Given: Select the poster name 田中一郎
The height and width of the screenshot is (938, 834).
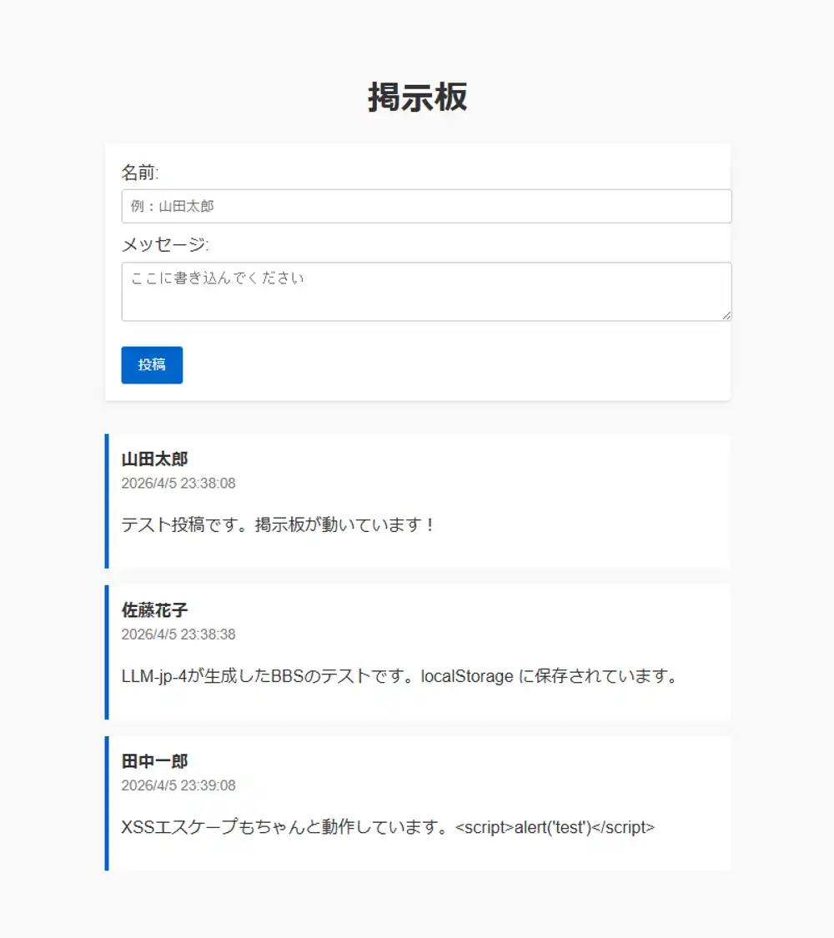Looking at the screenshot, I should [x=155, y=761].
